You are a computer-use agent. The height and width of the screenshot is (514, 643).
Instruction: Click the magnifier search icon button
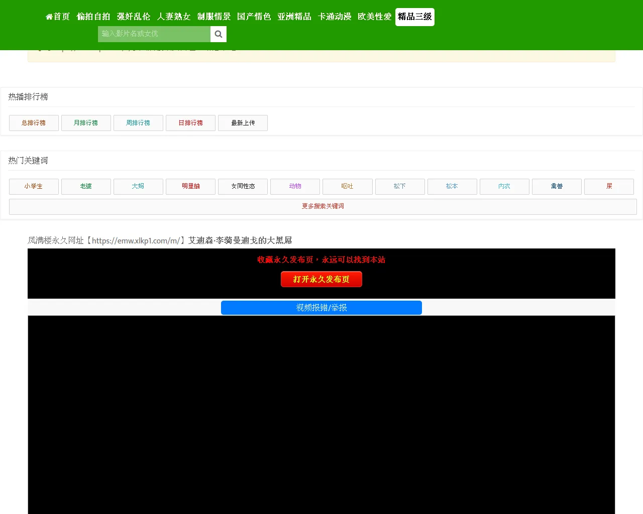coord(219,34)
